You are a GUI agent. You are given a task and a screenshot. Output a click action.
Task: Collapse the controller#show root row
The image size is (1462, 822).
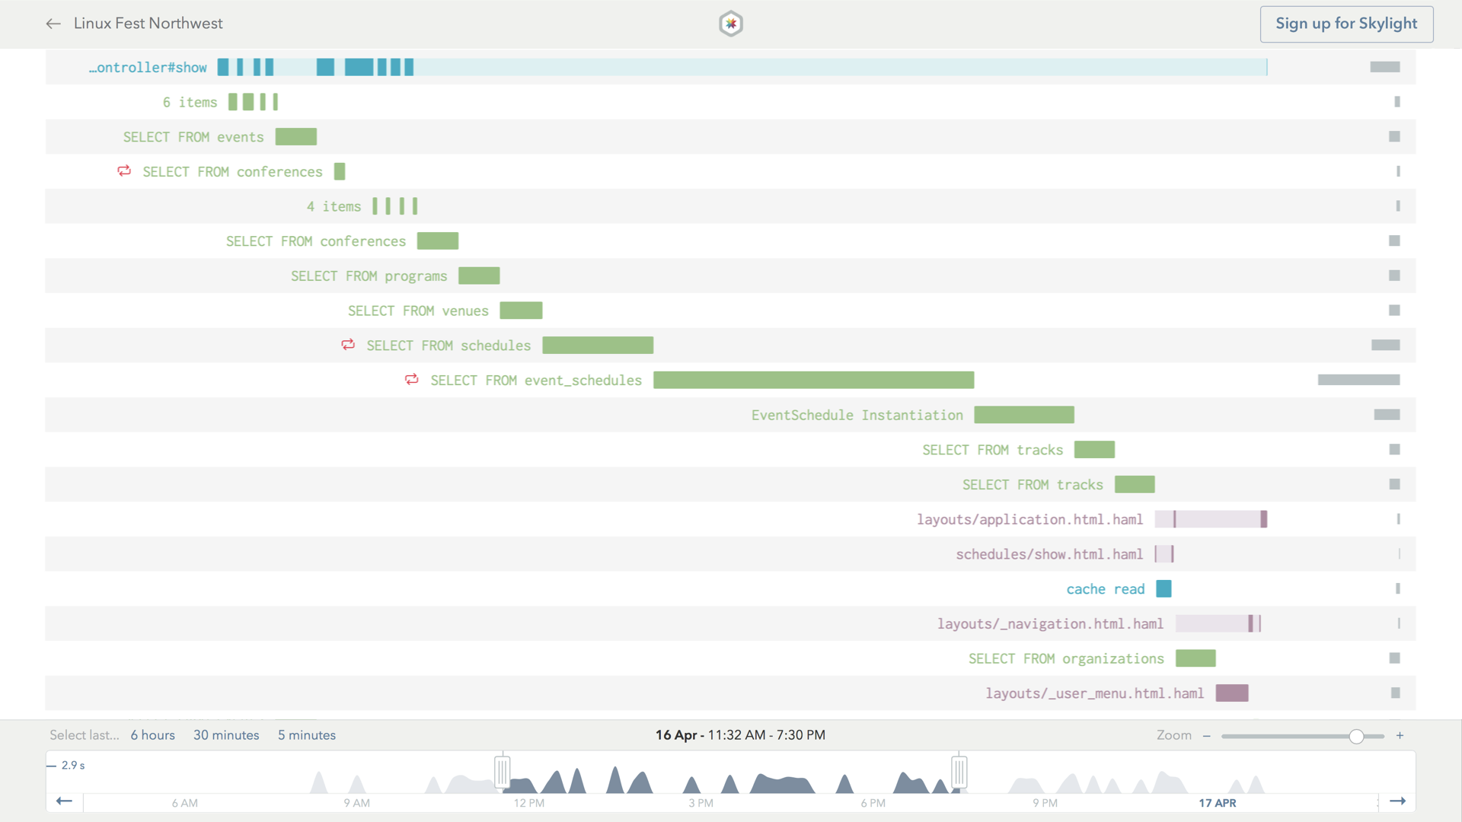(x=148, y=67)
